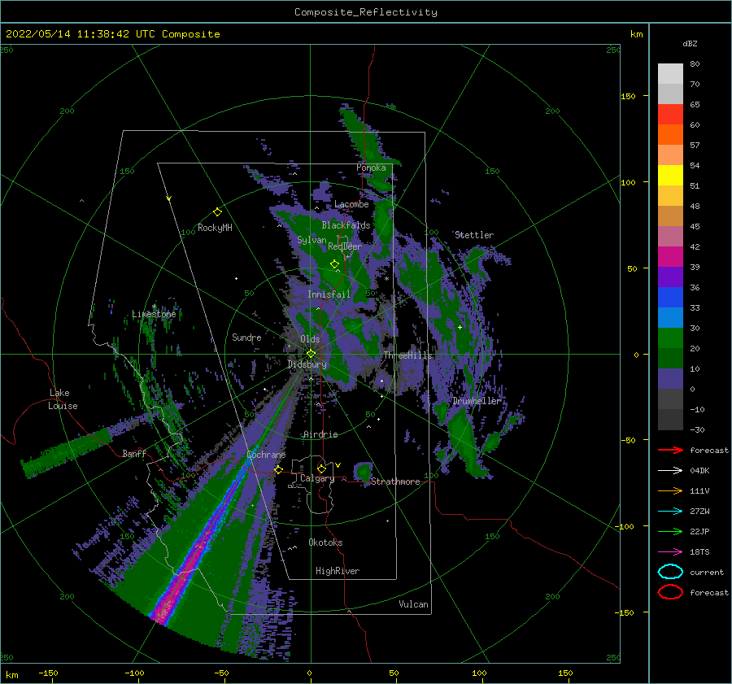The height and width of the screenshot is (684, 732).
Task: Click the Didsbury city label
Action: coord(307,364)
